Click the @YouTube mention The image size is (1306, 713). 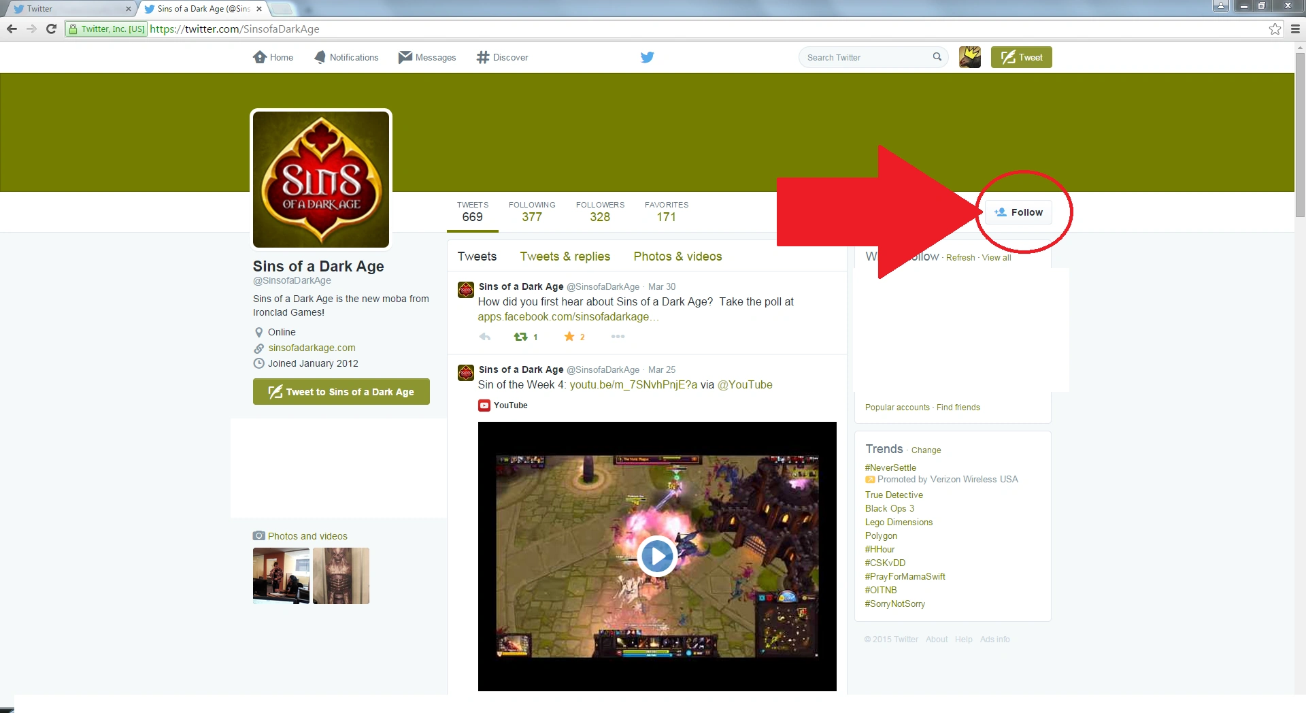coord(745,385)
